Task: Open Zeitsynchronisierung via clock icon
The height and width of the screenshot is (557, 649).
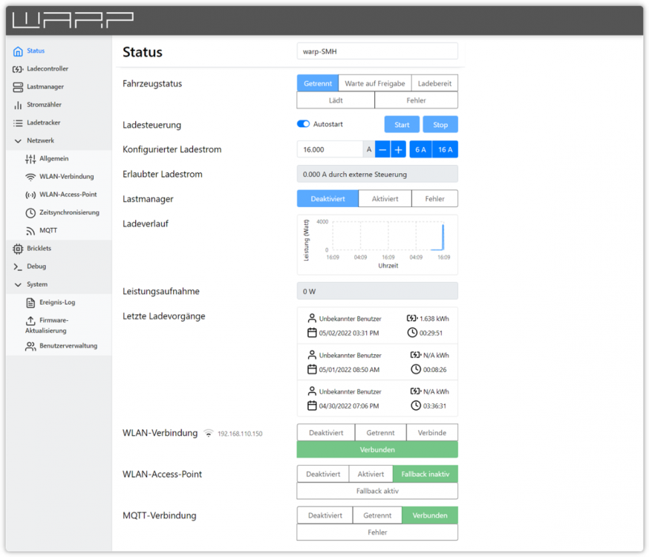Action: click(x=30, y=212)
